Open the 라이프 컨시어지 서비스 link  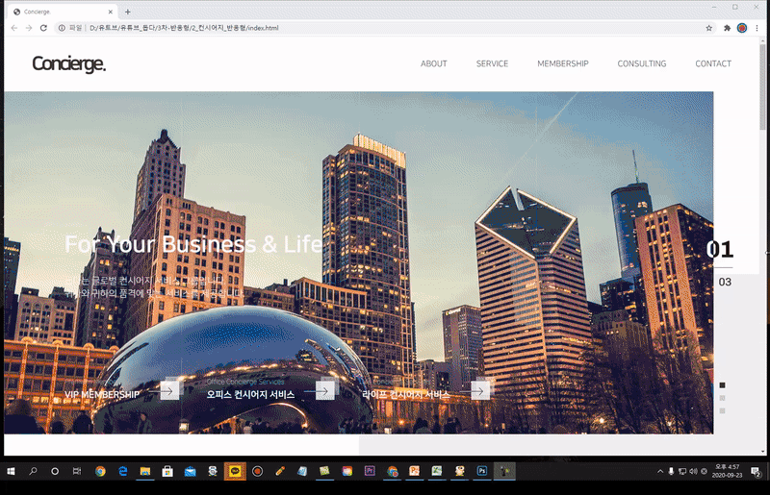pos(405,394)
